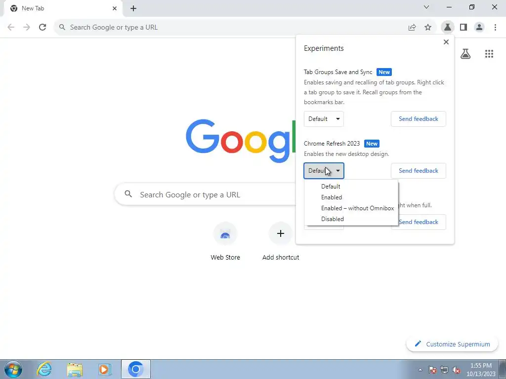The width and height of the screenshot is (506, 379).
Task: Click the back navigation arrow
Action: coord(11,28)
